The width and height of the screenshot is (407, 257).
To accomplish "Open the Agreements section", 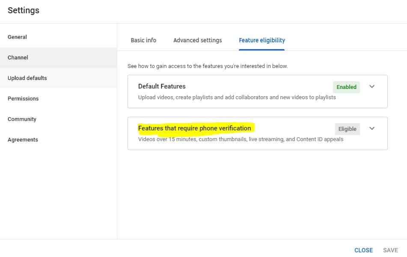I will (x=23, y=140).
